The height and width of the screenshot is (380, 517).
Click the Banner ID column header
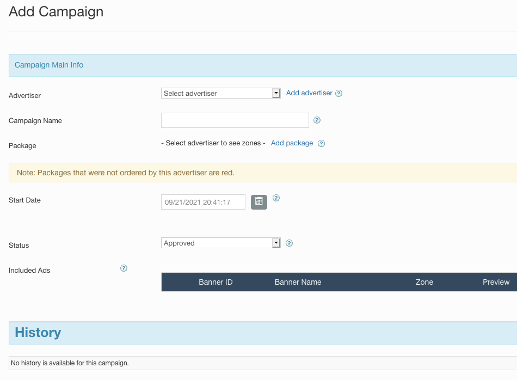pos(216,282)
